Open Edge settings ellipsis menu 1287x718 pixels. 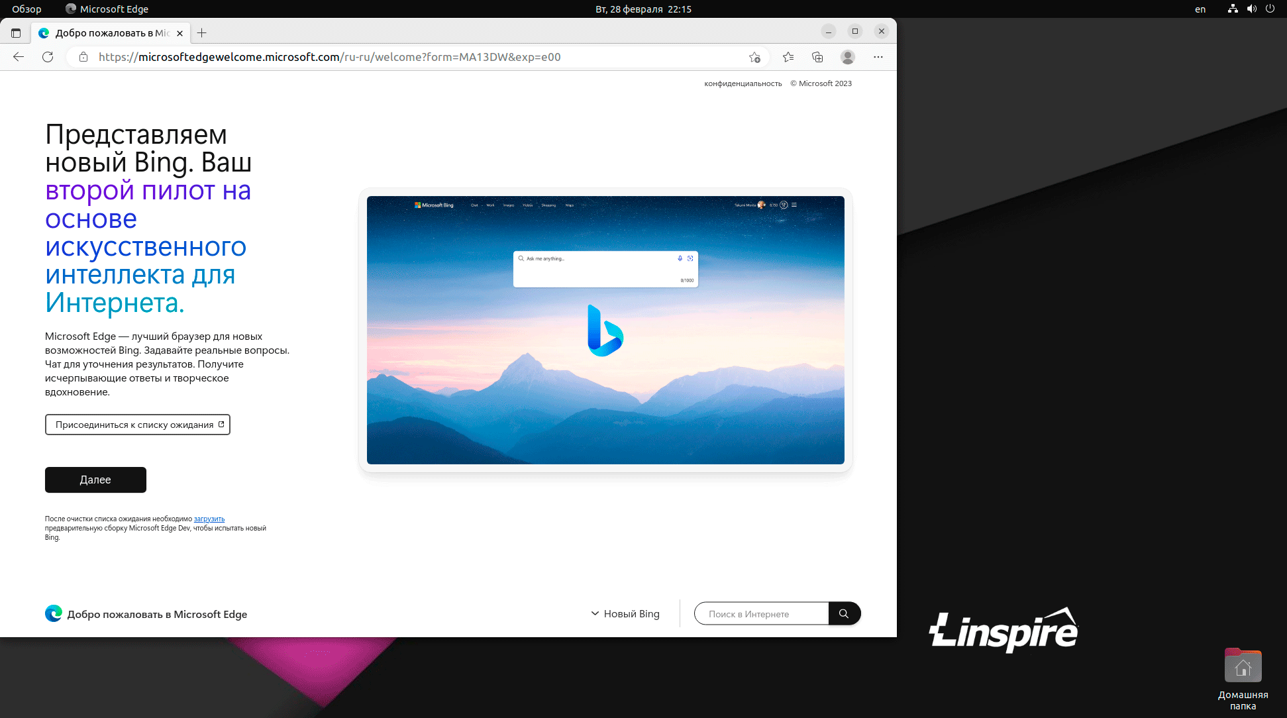tap(878, 57)
